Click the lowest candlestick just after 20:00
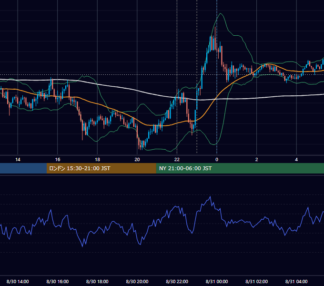The width and height of the screenshot is (324, 286). [141, 145]
